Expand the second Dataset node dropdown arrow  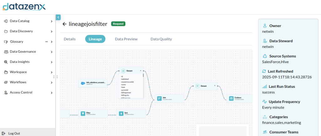coord(215,86)
